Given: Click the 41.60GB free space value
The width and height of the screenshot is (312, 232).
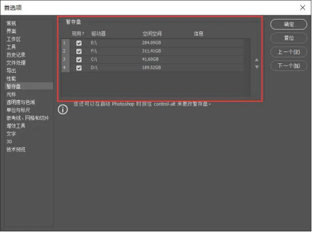Looking at the screenshot, I should tap(150, 59).
